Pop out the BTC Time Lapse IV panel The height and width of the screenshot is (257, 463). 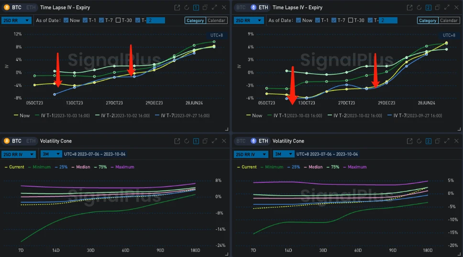click(177, 8)
